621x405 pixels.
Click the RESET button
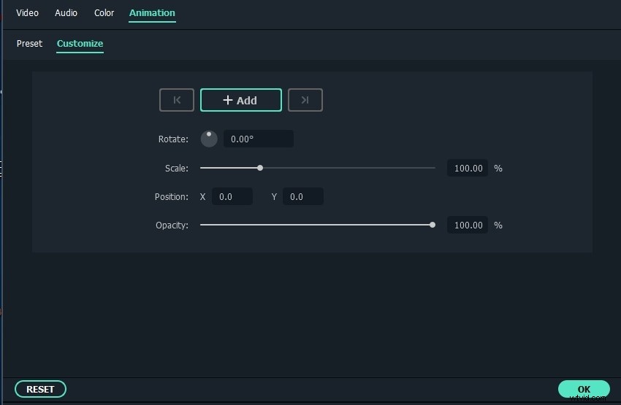pos(40,389)
